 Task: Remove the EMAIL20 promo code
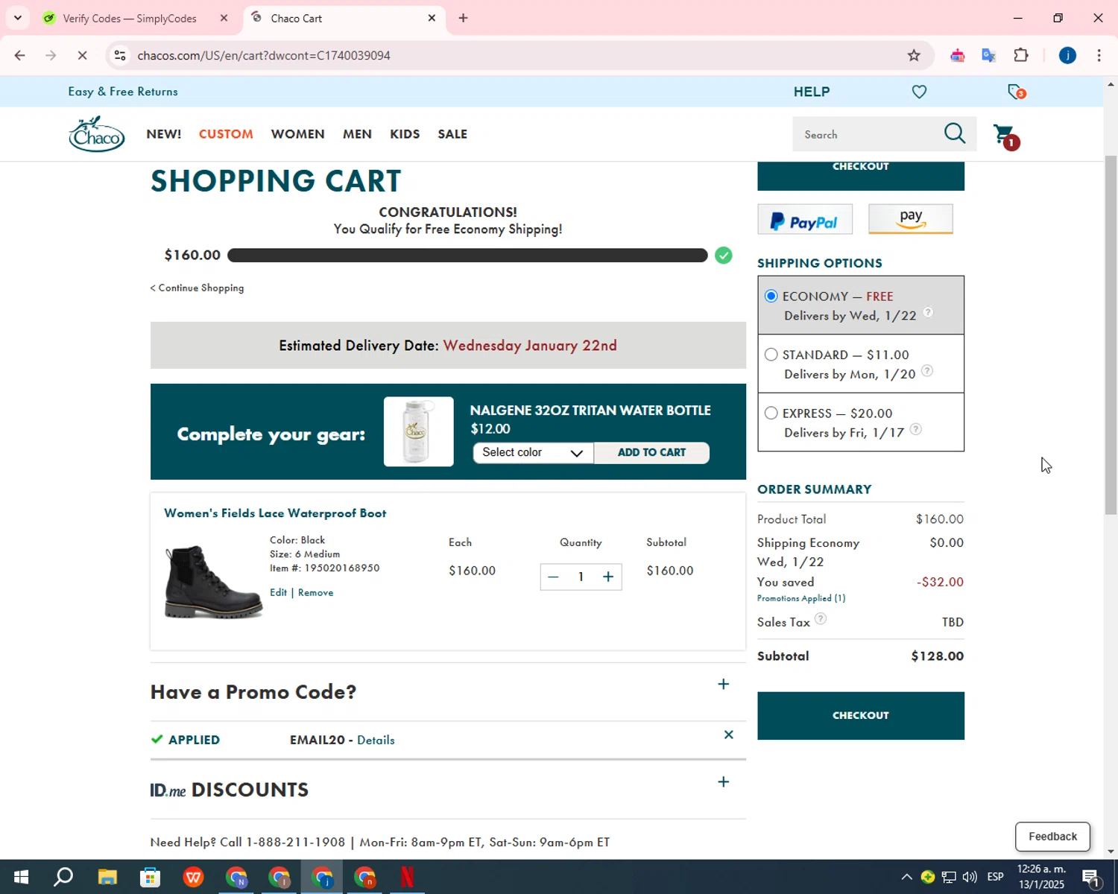click(x=729, y=735)
